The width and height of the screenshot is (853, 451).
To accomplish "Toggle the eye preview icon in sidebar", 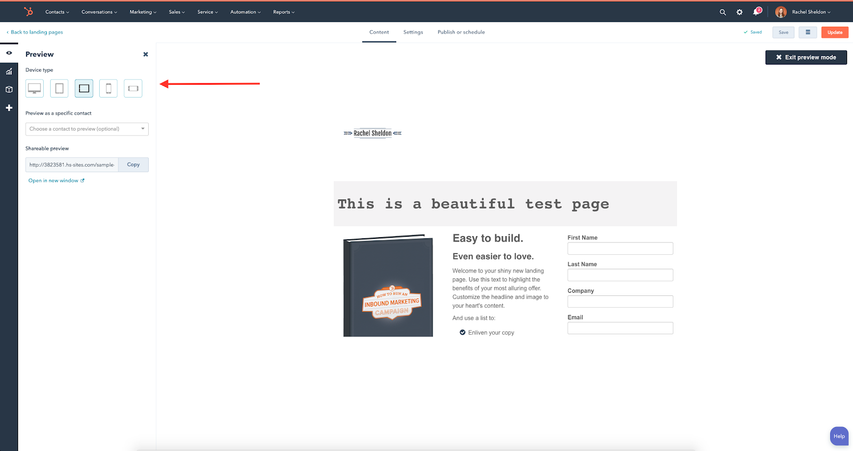I will [9, 53].
